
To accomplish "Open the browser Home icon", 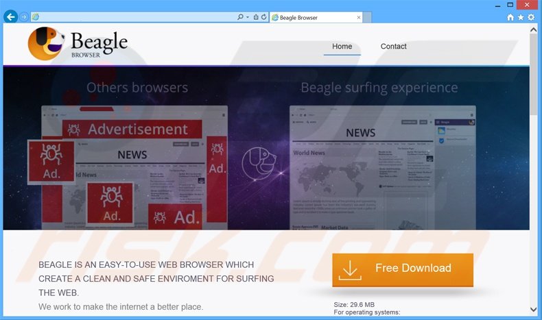I will click(x=510, y=17).
